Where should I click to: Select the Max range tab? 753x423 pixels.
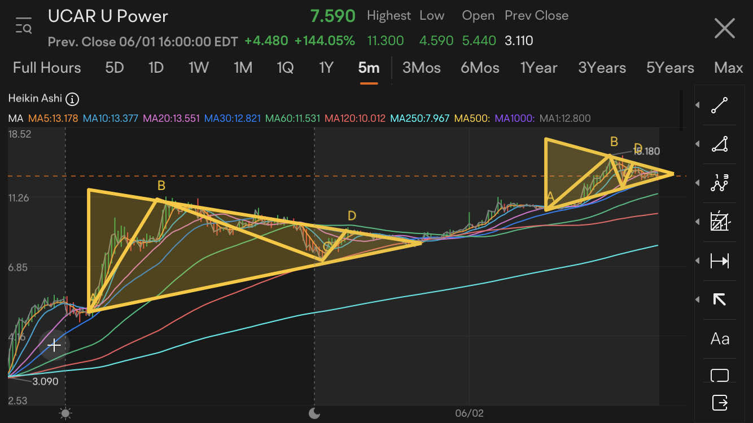pos(728,68)
